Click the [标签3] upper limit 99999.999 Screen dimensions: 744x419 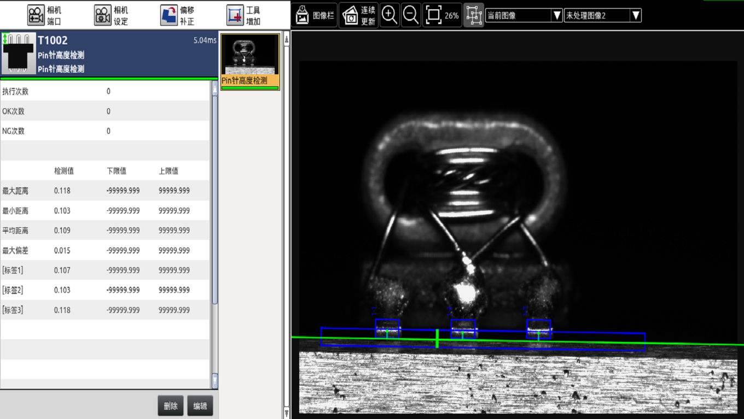point(175,310)
